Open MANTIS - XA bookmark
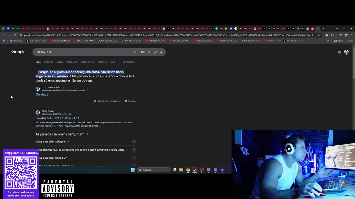The width and height of the screenshot is (355, 199). (x=227, y=41)
